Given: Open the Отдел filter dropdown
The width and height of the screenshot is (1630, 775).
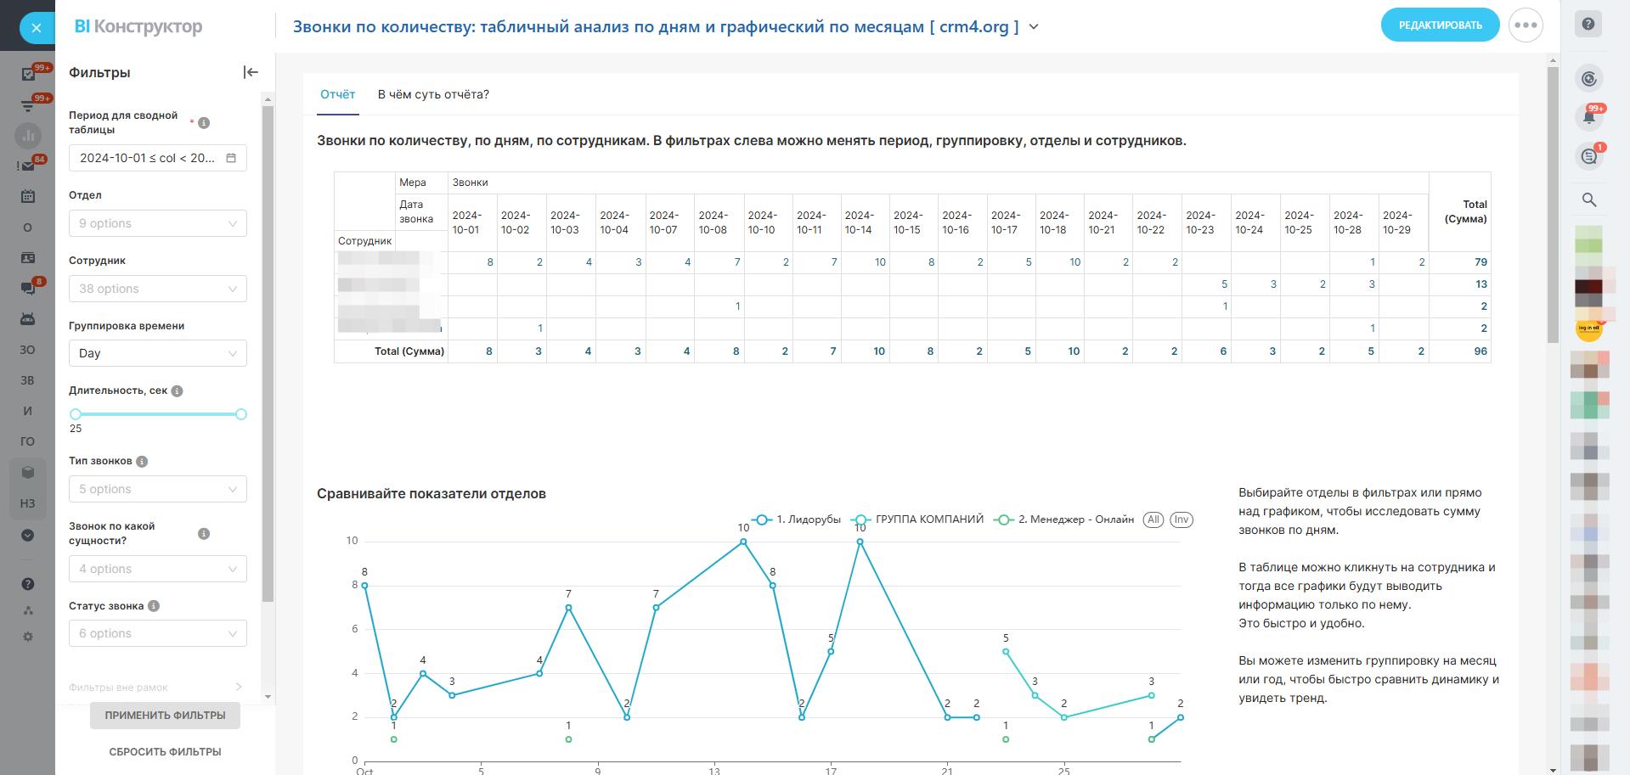Looking at the screenshot, I should coord(158,223).
